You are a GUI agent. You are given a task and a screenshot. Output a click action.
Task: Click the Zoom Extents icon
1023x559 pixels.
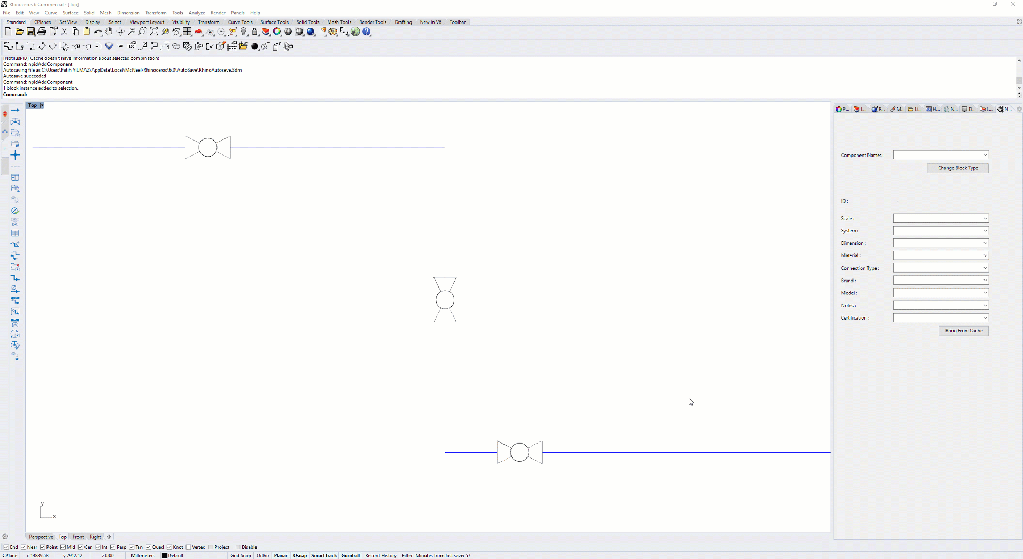pos(154,32)
